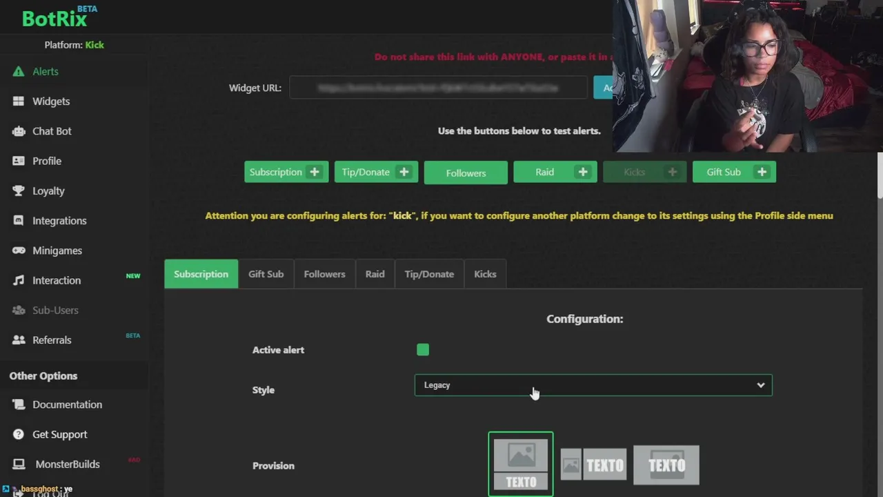Toggle the Active alert green checkbox

pos(423,350)
